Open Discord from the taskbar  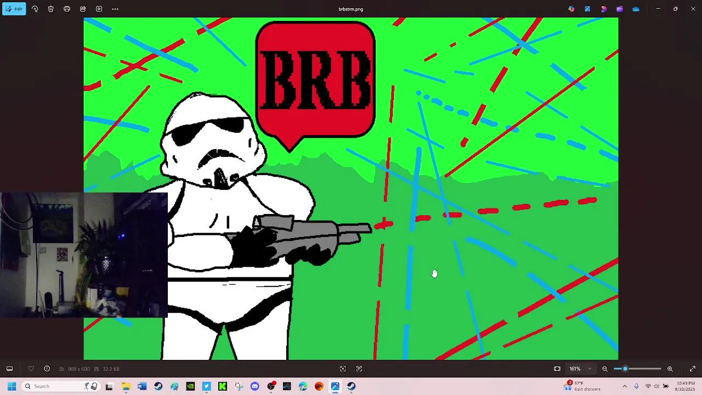tap(254, 386)
